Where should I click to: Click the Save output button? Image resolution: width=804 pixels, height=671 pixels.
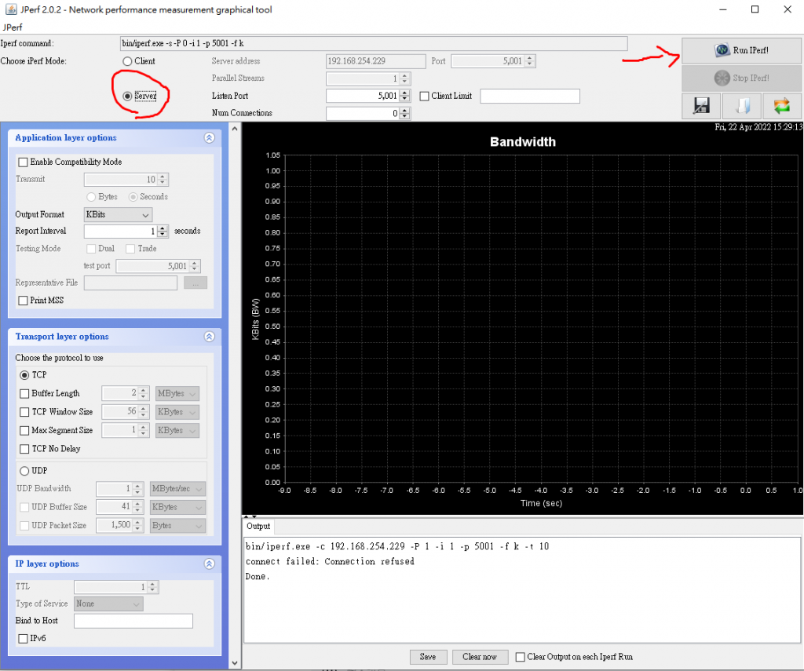click(x=428, y=657)
